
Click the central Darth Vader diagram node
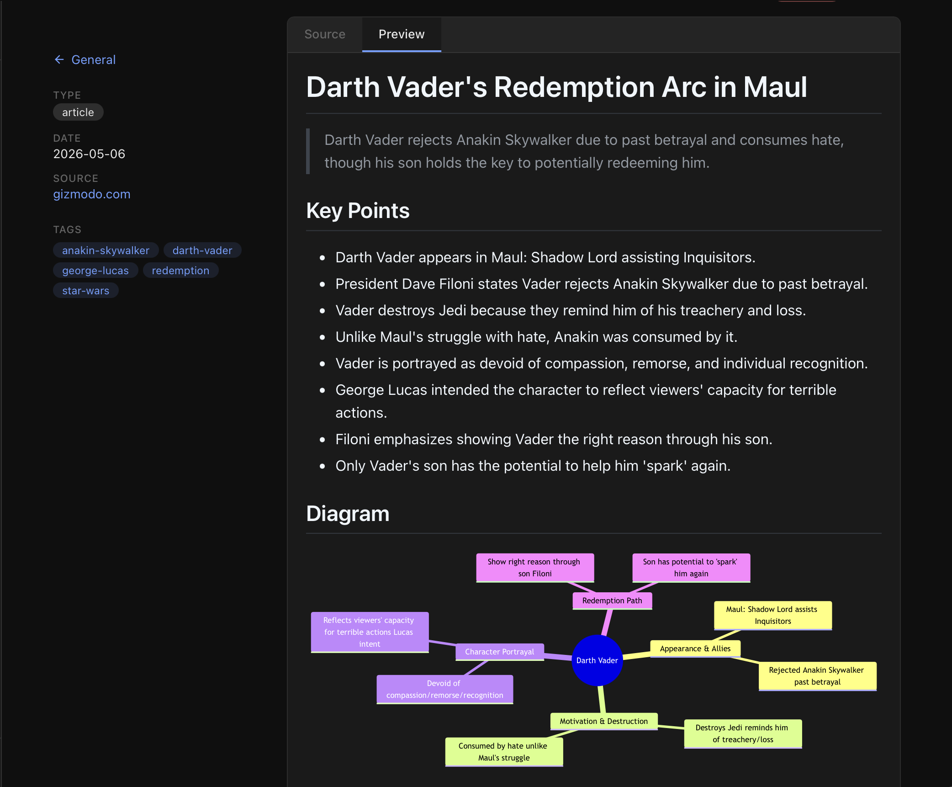click(597, 660)
